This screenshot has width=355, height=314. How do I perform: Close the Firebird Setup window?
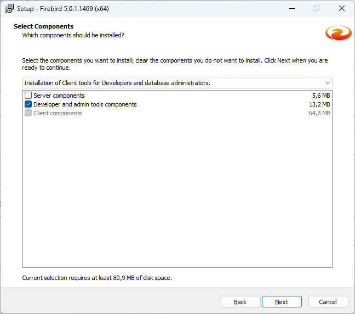pos(342,9)
